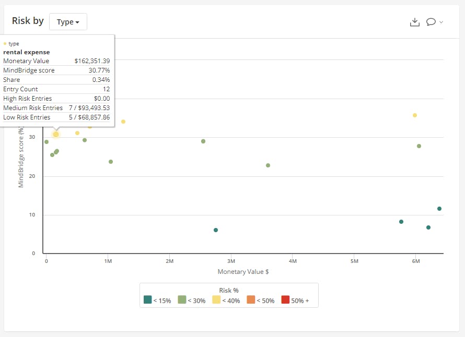Screen dimensions: 465x337
Task: Toggle the orange < 50% legend swatch
Action: [251, 300]
